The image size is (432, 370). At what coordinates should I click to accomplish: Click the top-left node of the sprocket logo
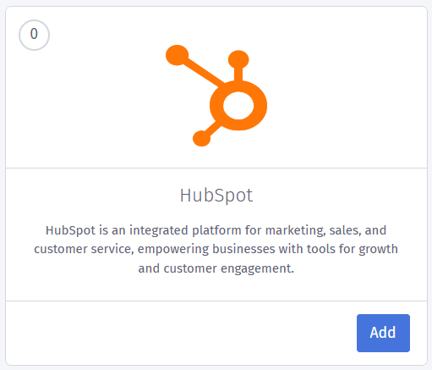[x=177, y=55]
